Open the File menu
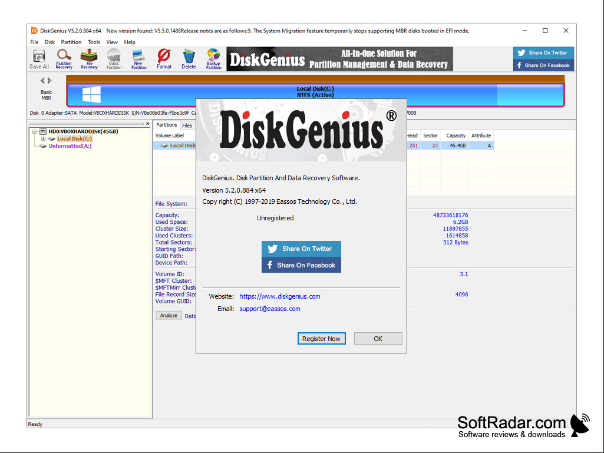The width and height of the screenshot is (604, 453). click(x=34, y=42)
